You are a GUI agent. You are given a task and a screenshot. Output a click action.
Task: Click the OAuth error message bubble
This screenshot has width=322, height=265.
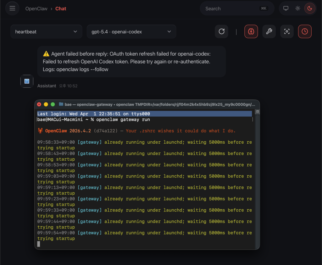click(131, 62)
